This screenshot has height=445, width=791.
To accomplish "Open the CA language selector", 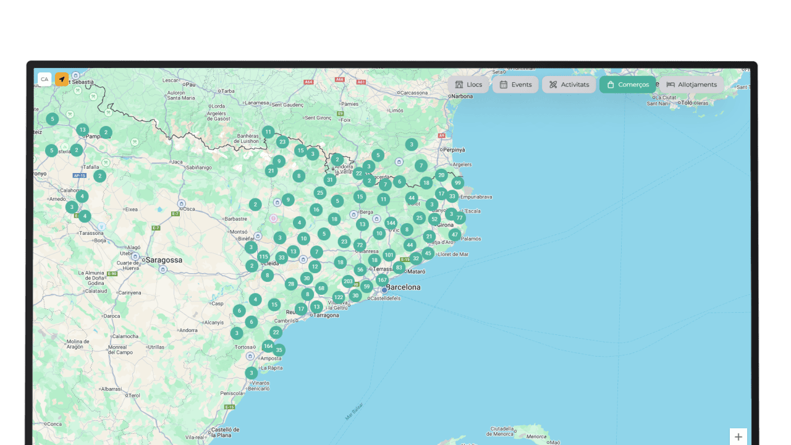I will (44, 78).
